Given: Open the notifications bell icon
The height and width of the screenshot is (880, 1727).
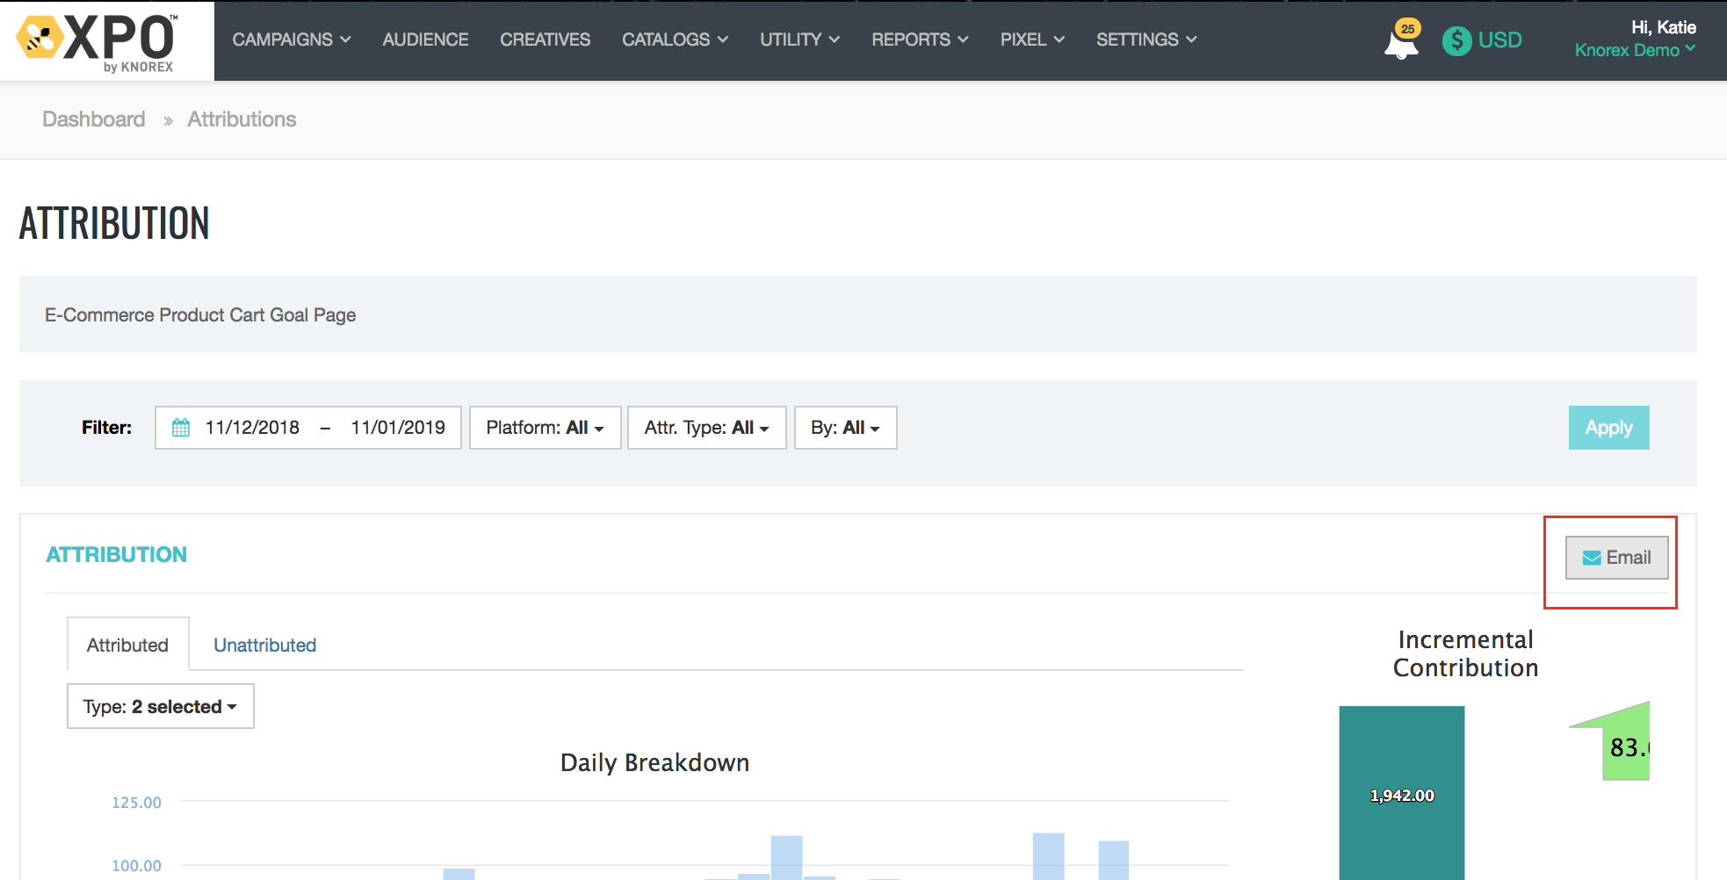Looking at the screenshot, I should tap(1401, 42).
